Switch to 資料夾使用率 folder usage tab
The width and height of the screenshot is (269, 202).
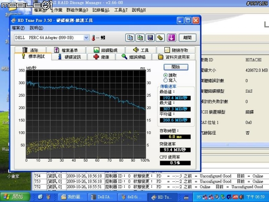[x=174, y=57]
